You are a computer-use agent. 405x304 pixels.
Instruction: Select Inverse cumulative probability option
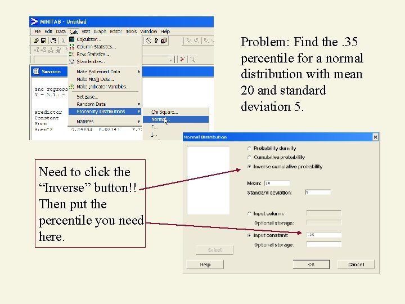pyautogui.click(x=249, y=167)
